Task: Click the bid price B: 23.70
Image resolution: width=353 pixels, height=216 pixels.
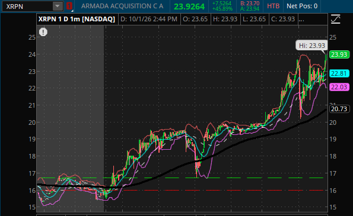Action: pyautogui.click(x=250, y=4)
